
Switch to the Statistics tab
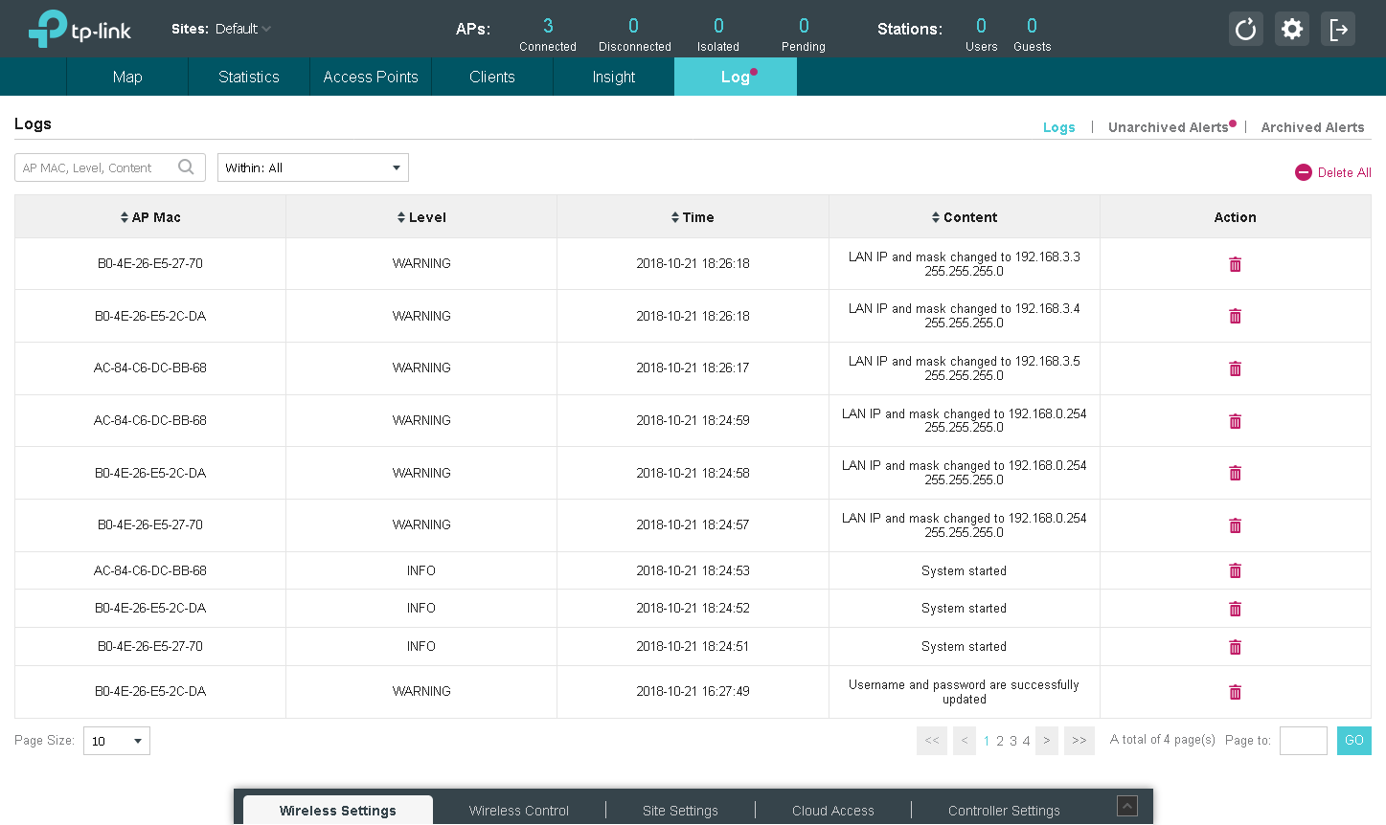tap(249, 77)
